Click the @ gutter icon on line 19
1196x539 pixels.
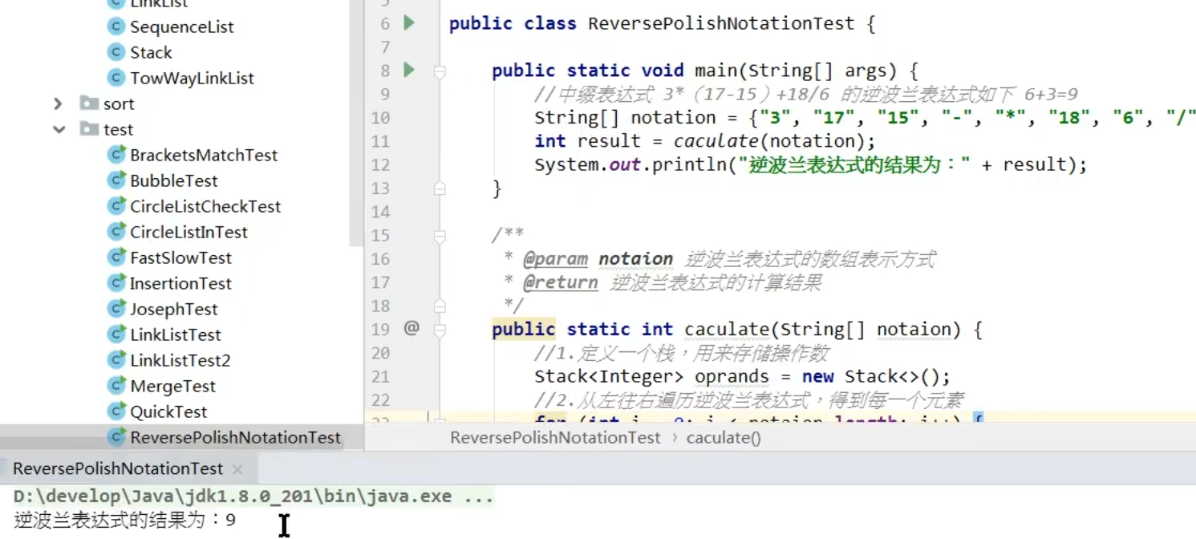click(x=412, y=328)
